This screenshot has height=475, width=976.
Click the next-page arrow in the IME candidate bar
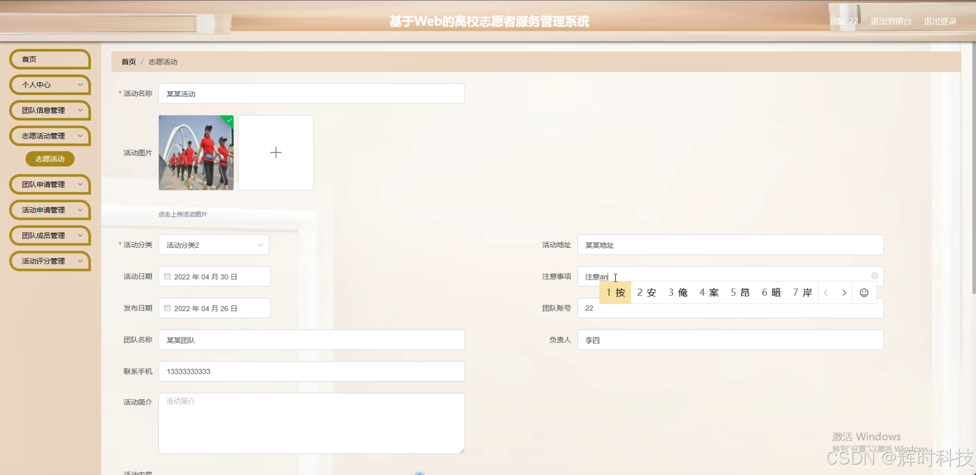(x=844, y=292)
